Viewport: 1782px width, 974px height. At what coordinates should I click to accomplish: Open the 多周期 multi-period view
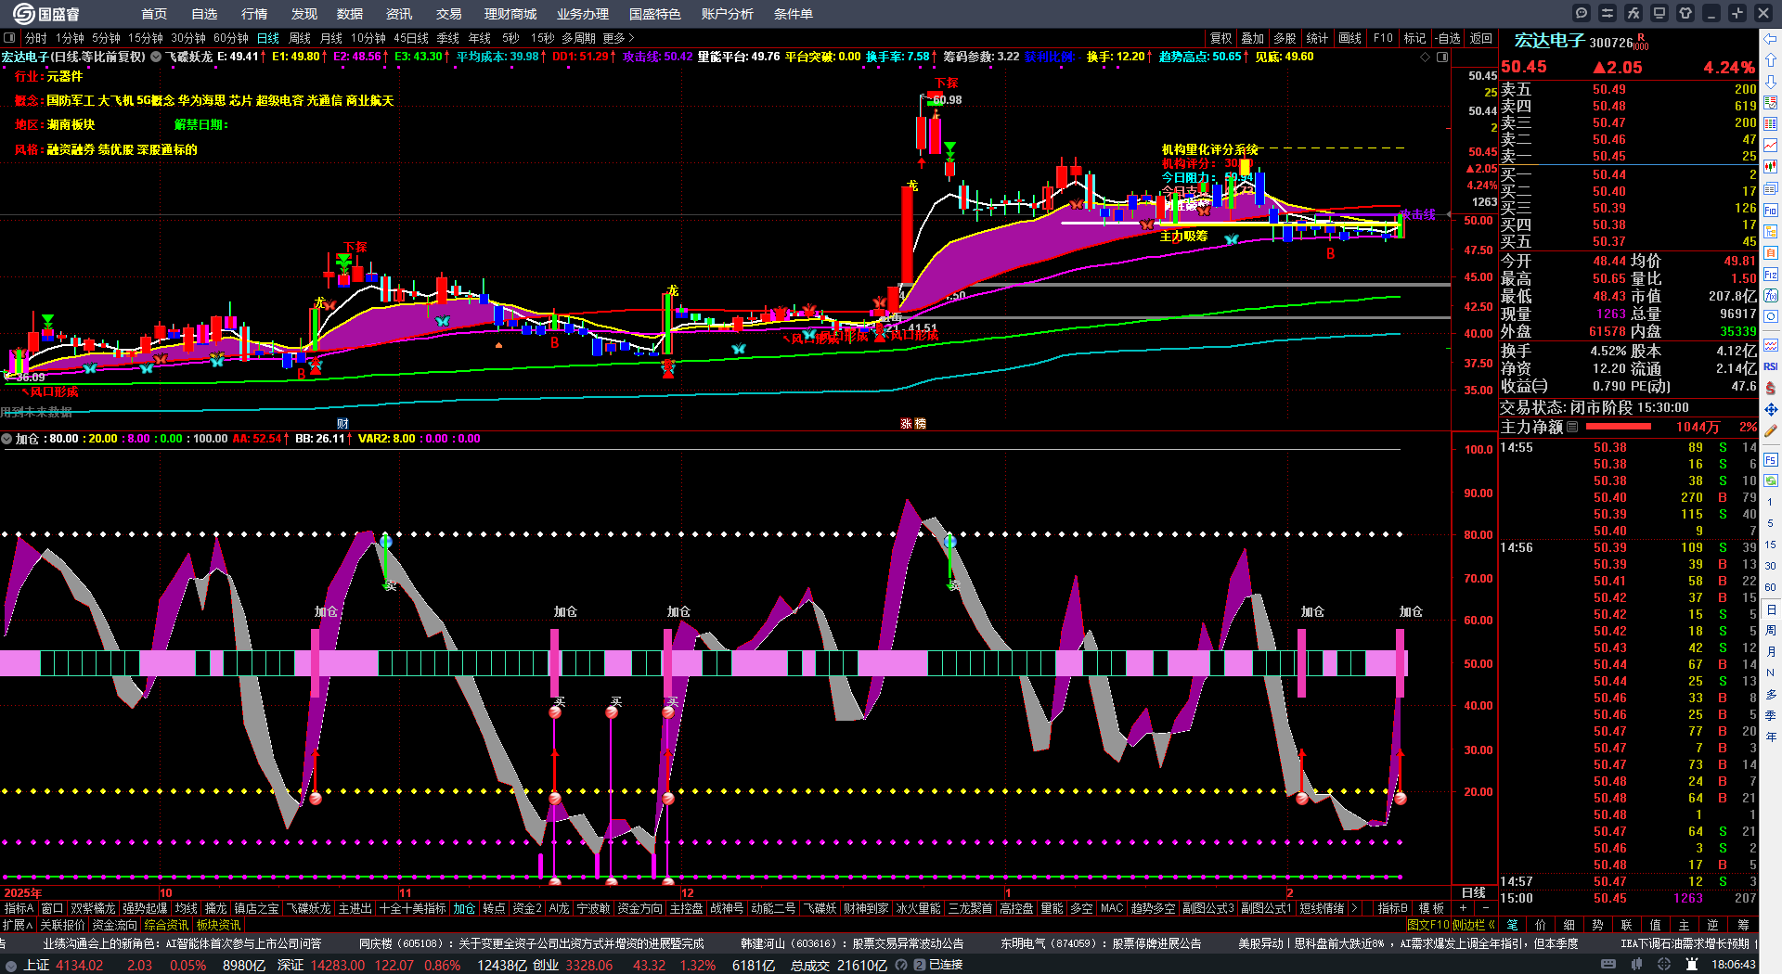pos(578,38)
